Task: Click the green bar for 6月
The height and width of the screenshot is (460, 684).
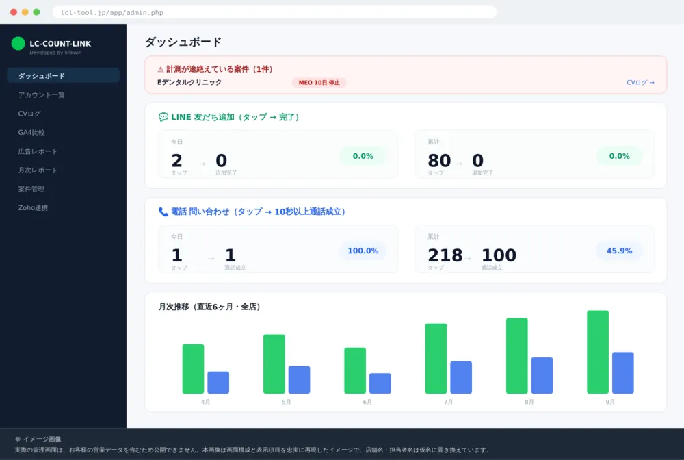Action: pos(355,370)
